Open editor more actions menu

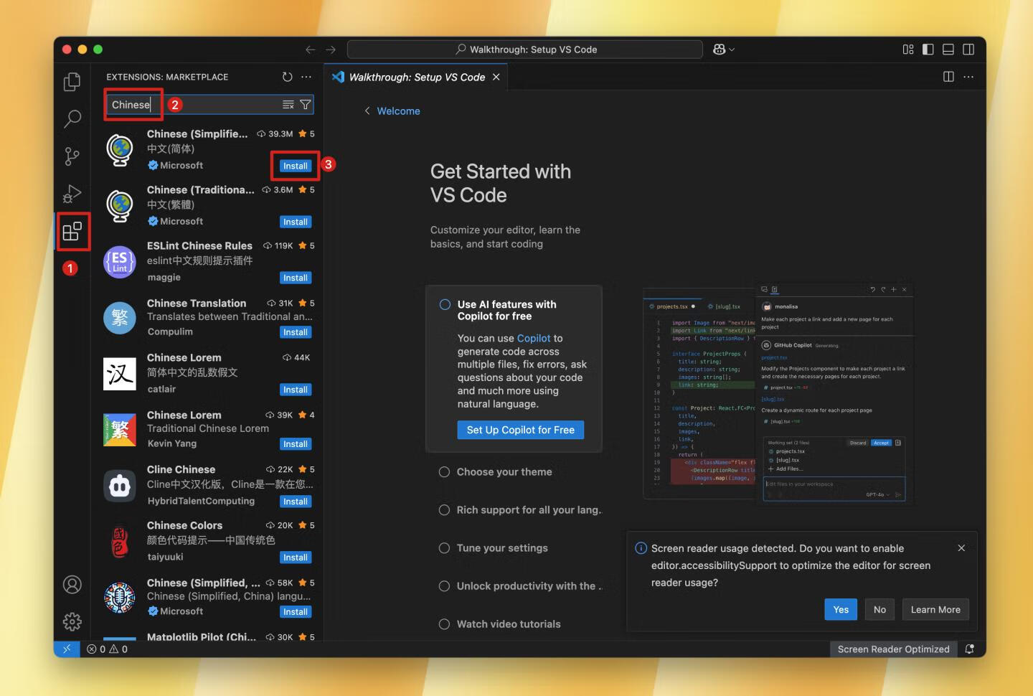tap(968, 77)
